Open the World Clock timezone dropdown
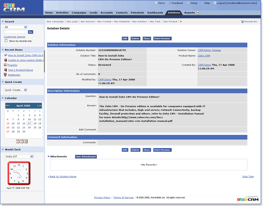The height and width of the screenshot is (206, 263). tap(19, 156)
